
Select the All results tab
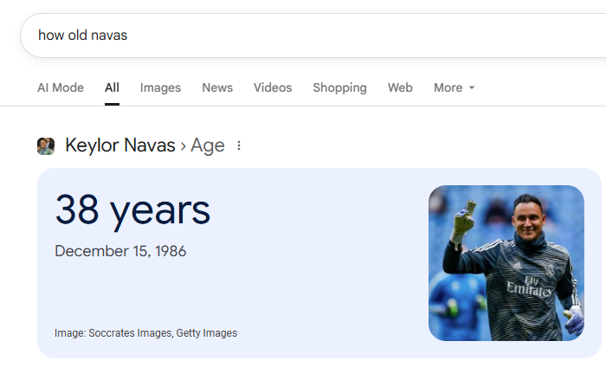click(112, 87)
